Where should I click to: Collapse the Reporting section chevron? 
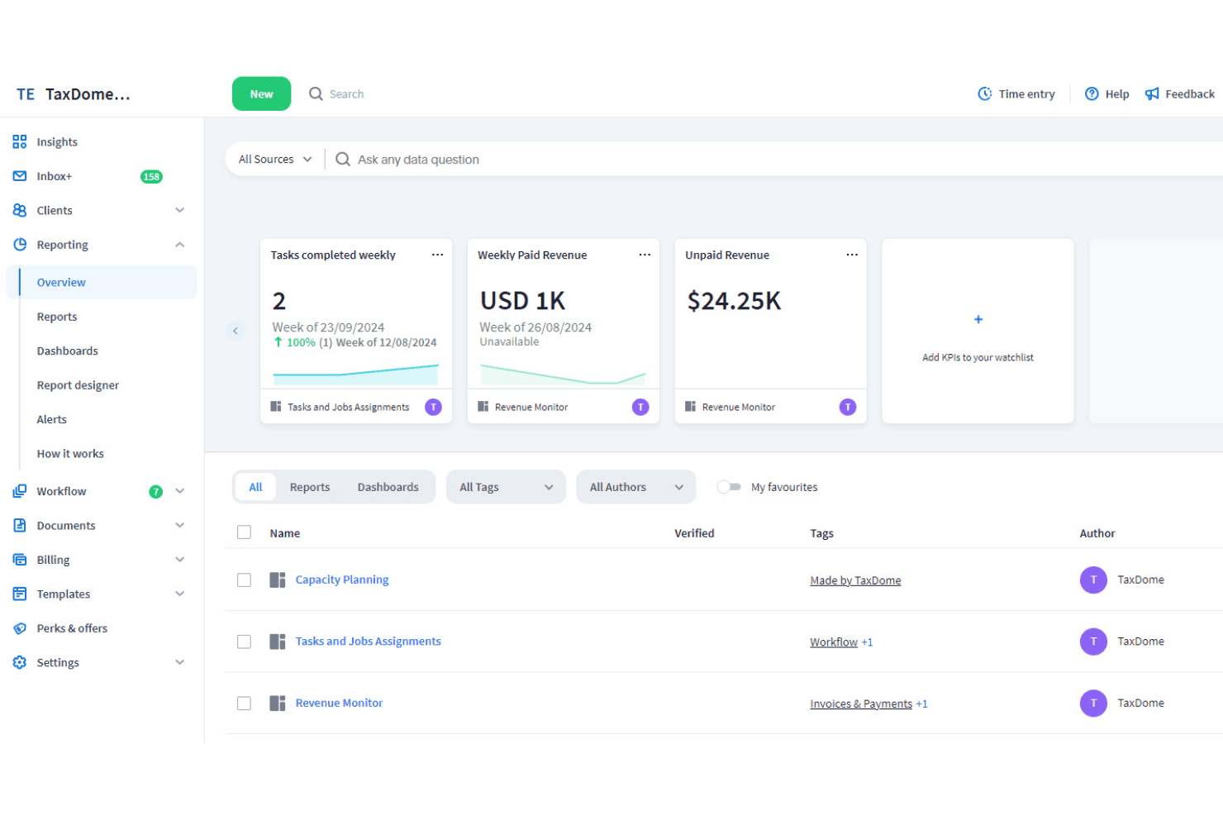179,245
